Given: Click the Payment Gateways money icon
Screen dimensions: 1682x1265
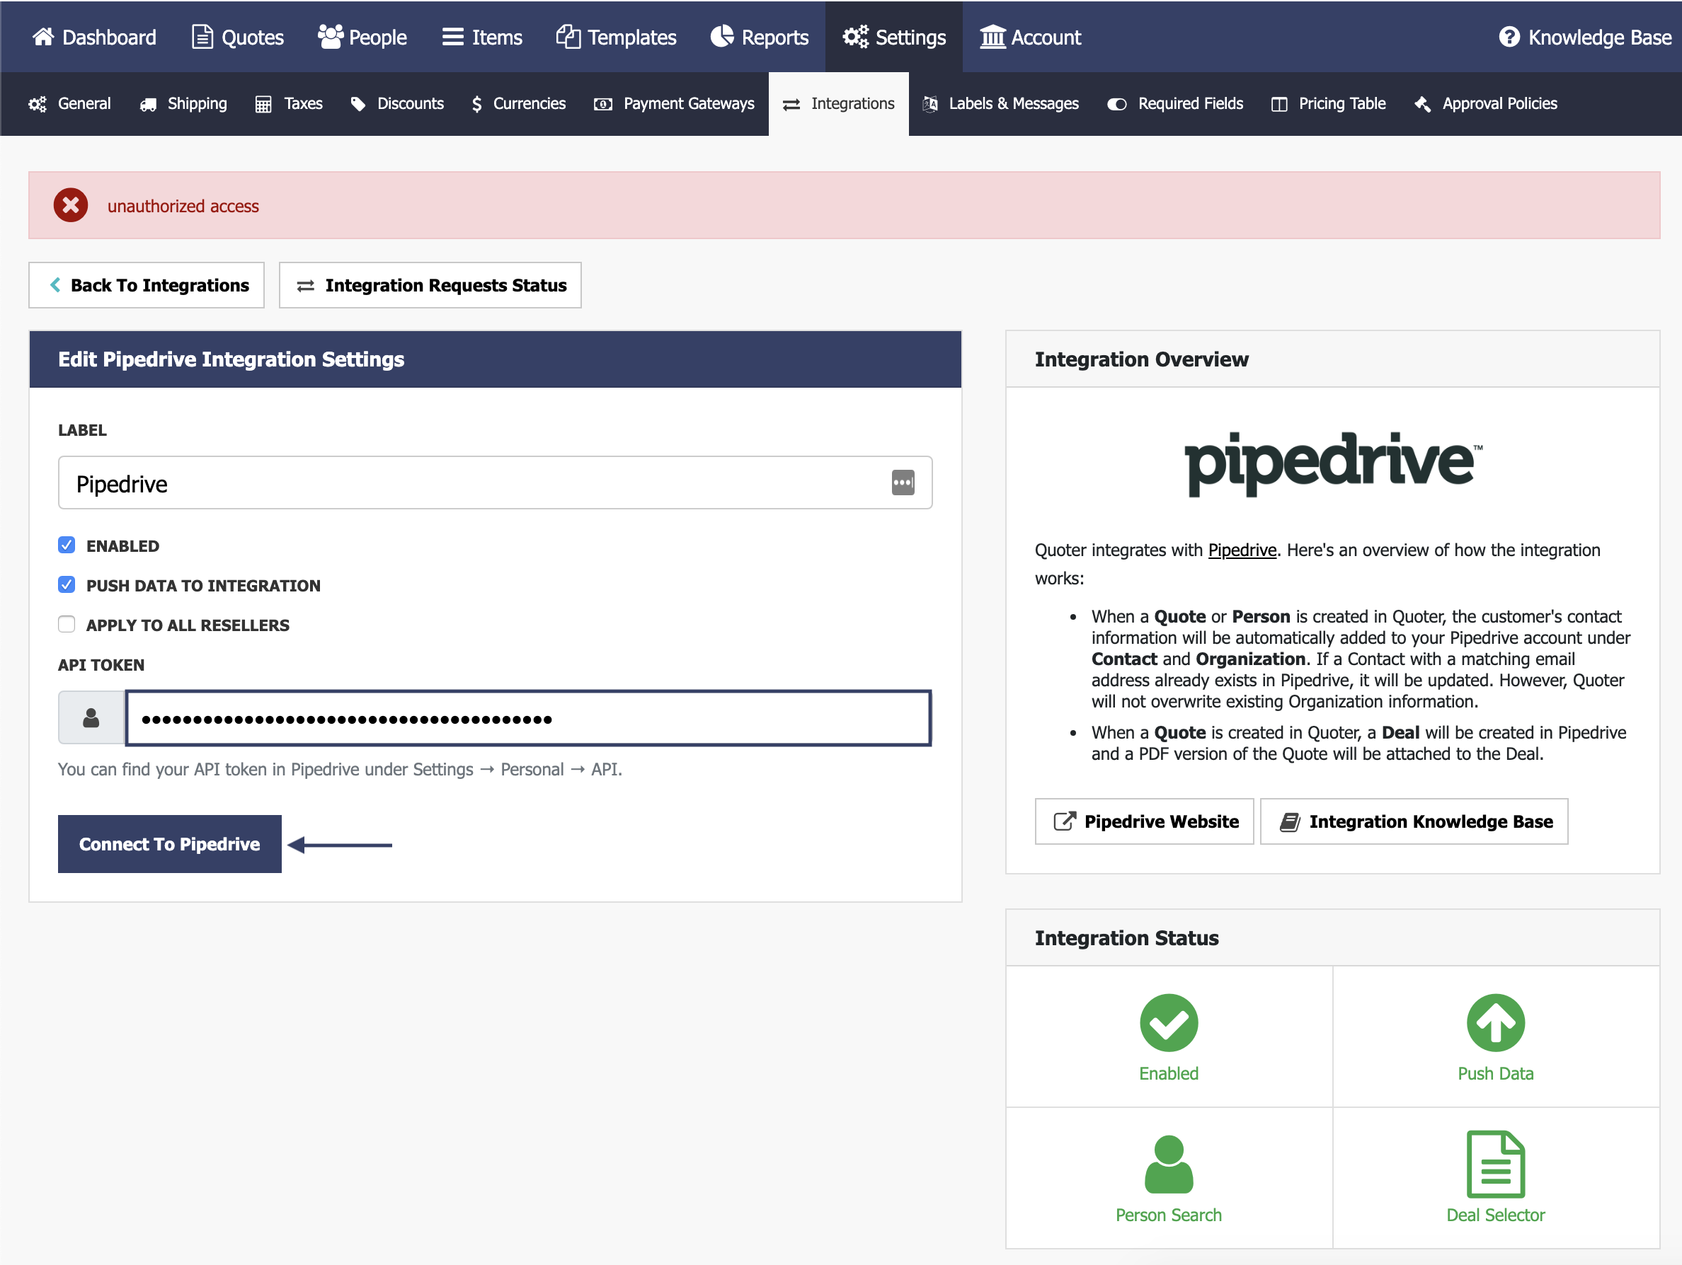Looking at the screenshot, I should [603, 104].
